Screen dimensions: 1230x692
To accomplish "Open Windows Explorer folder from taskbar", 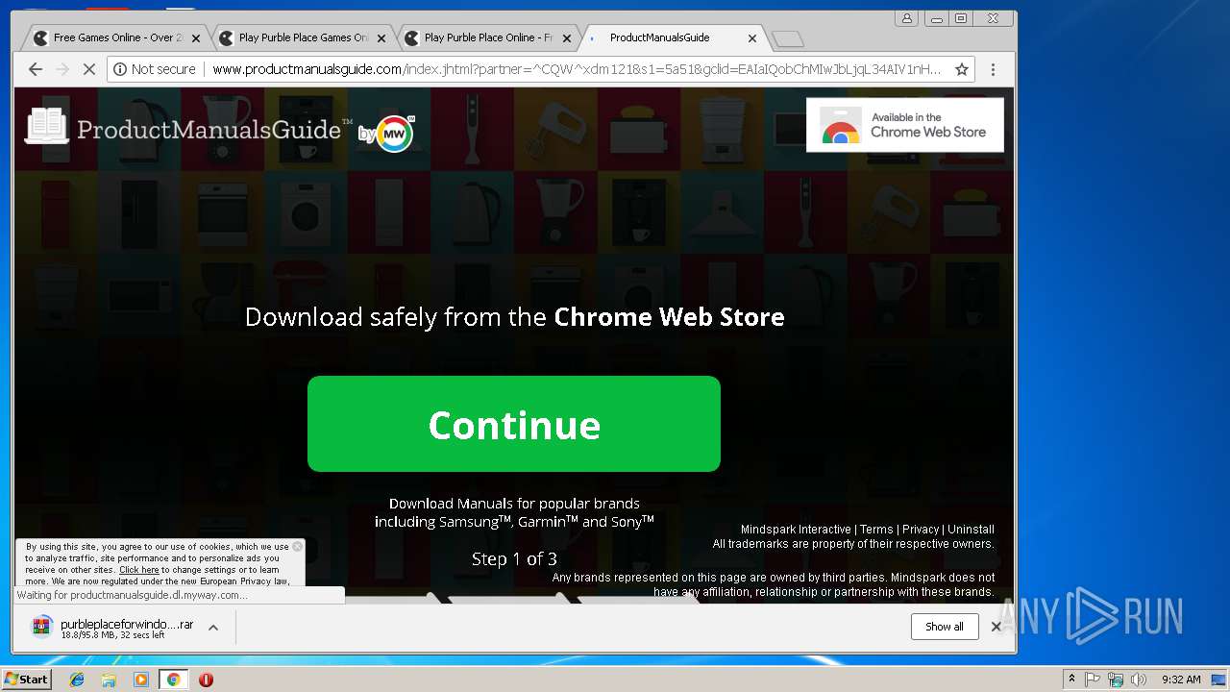I will point(109,680).
